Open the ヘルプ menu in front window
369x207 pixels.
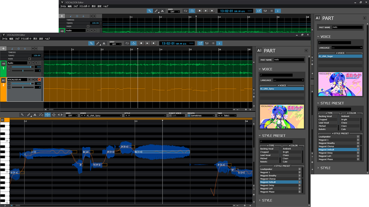(47, 39)
